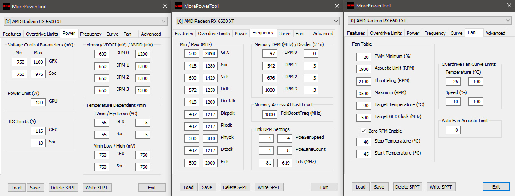Screen dimensions: 515x196
Task: Click Vmin Low GFX field in left window
Action: pos(102,155)
